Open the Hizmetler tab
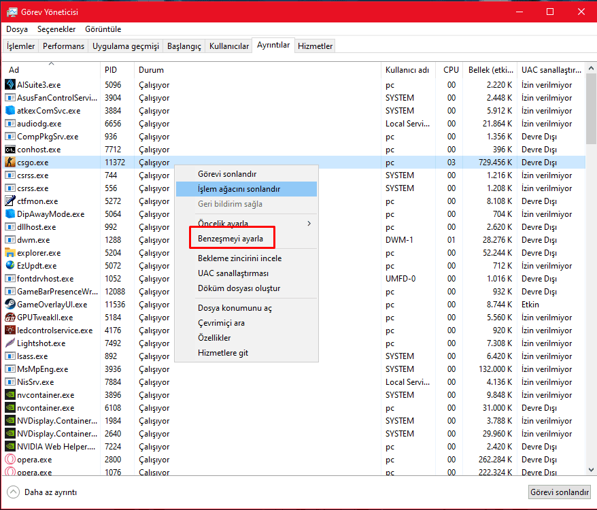This screenshot has height=510, width=597. click(315, 46)
